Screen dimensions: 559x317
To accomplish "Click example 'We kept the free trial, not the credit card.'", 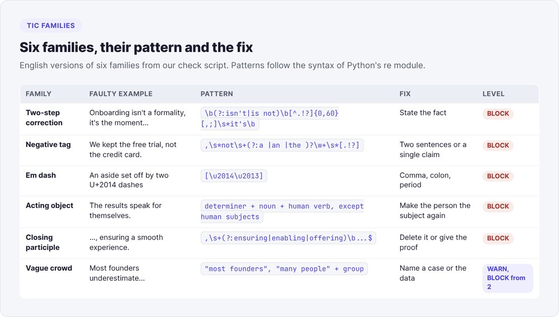I will (x=133, y=149).
